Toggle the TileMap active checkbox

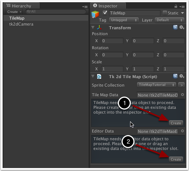(x=105, y=13)
